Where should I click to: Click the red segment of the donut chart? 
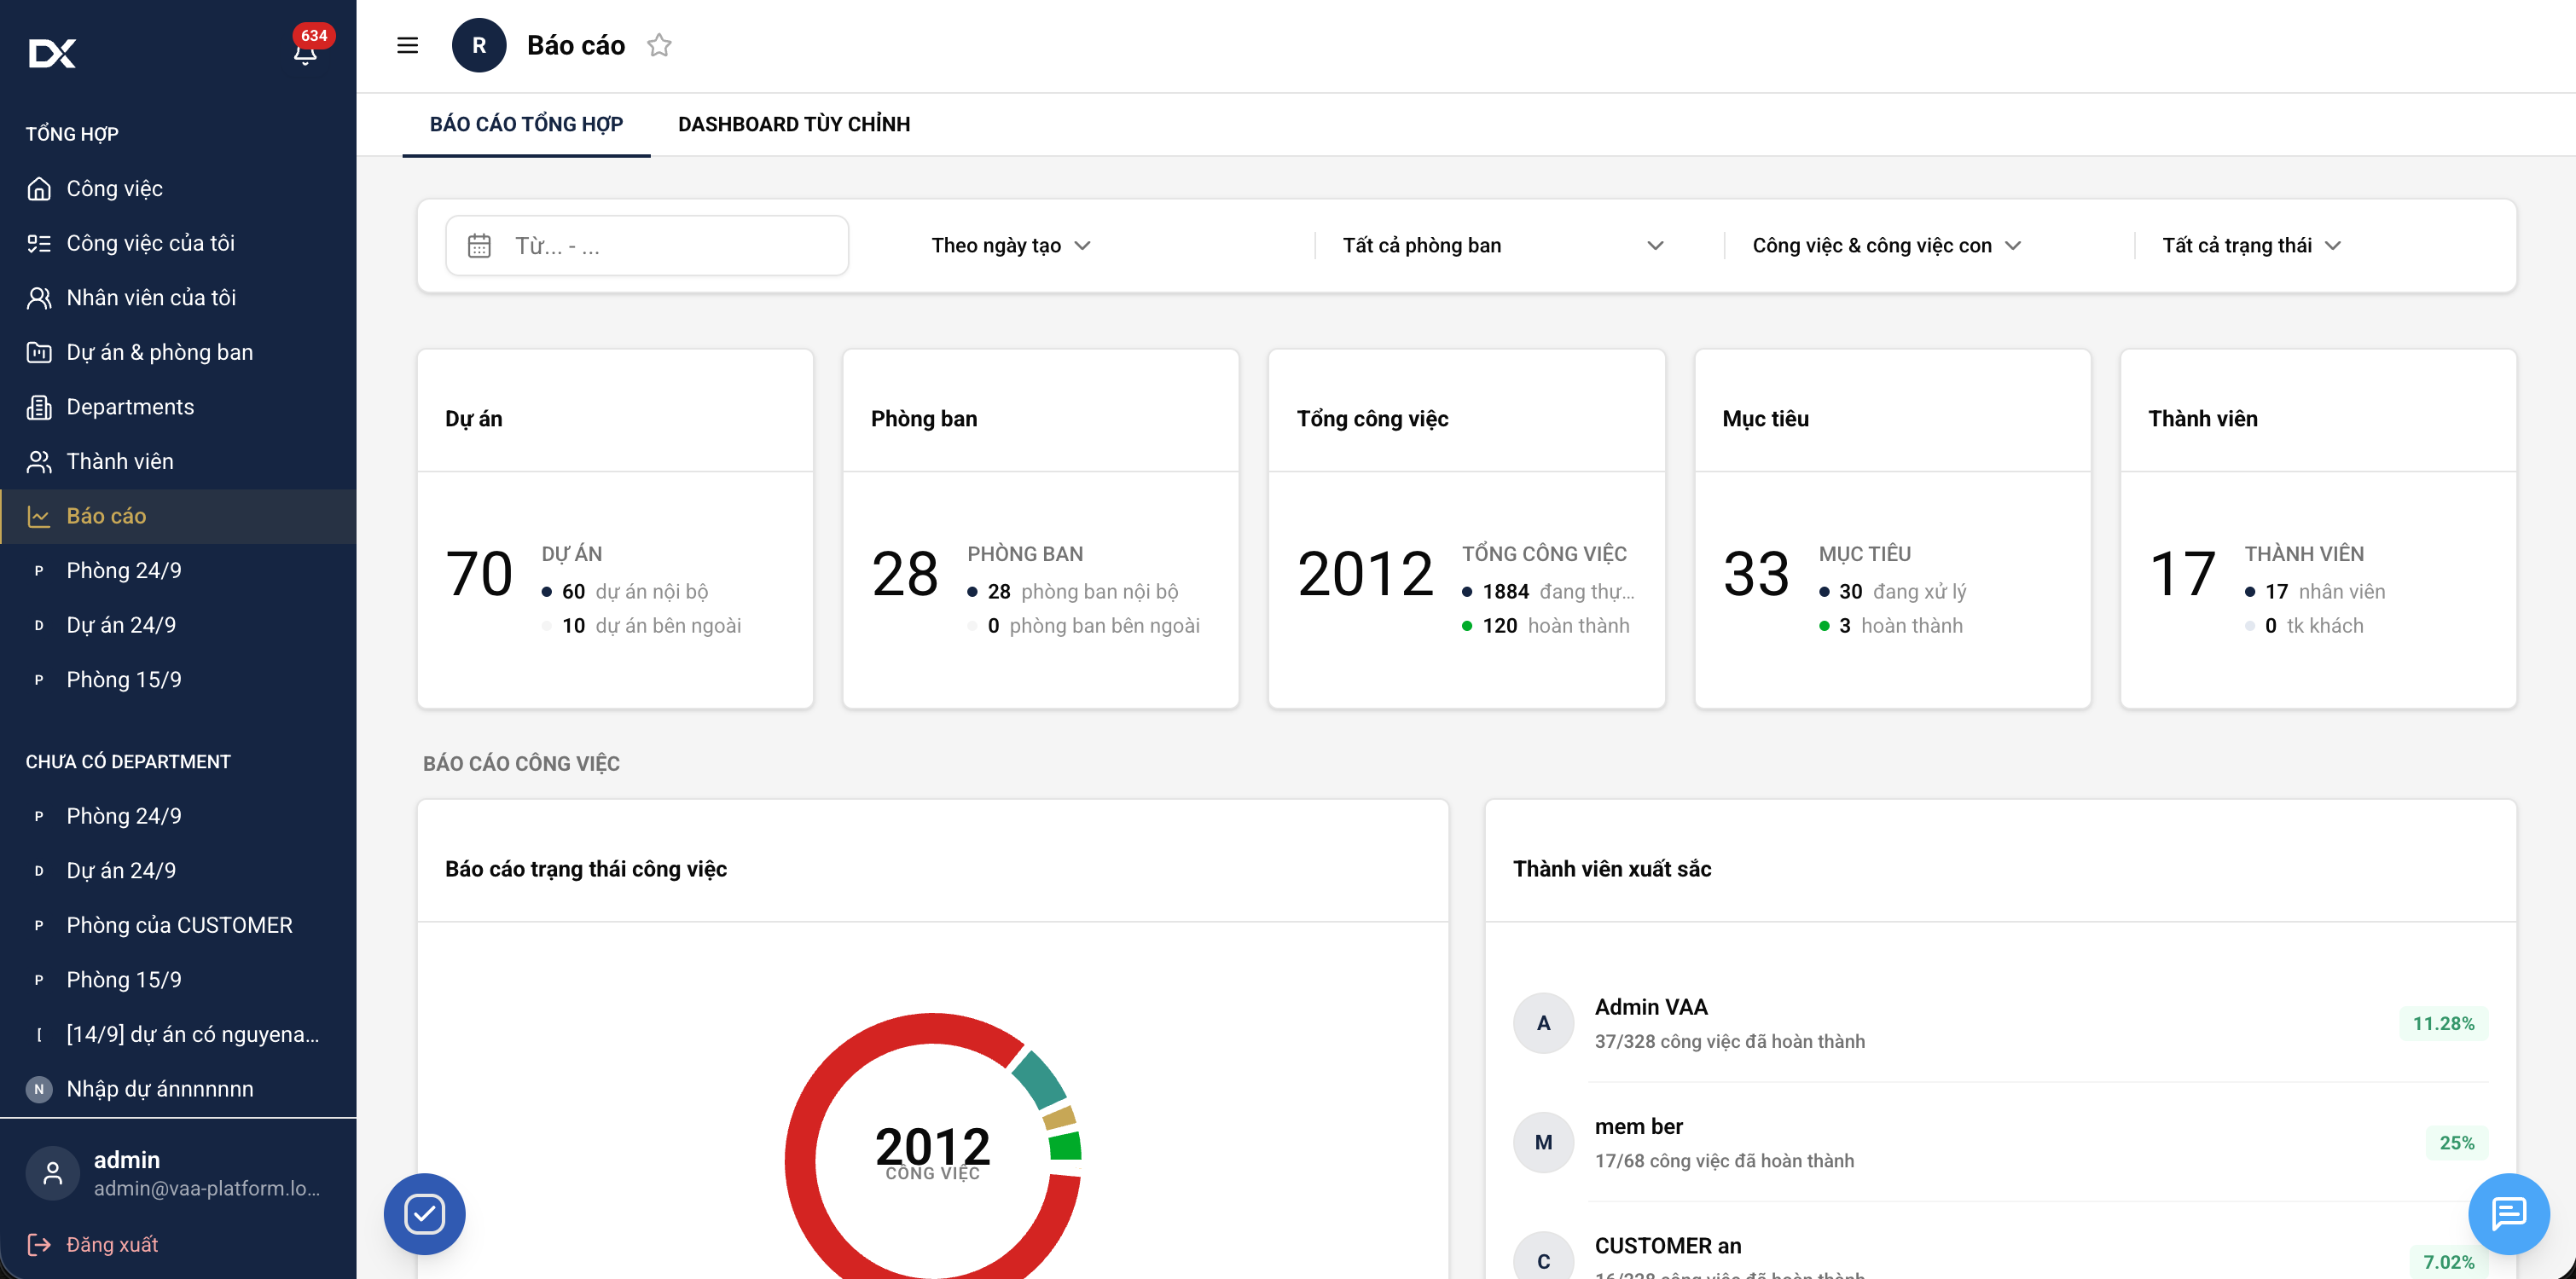(x=802, y=1160)
